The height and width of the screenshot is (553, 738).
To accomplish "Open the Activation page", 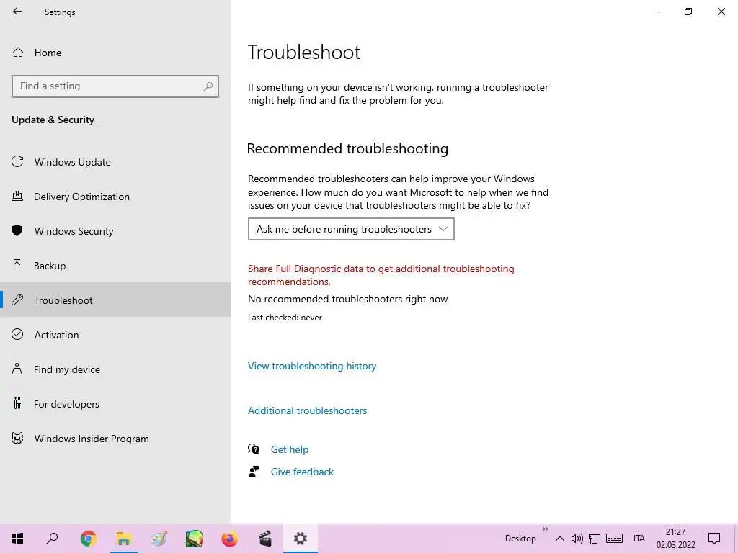I will 115,335.
